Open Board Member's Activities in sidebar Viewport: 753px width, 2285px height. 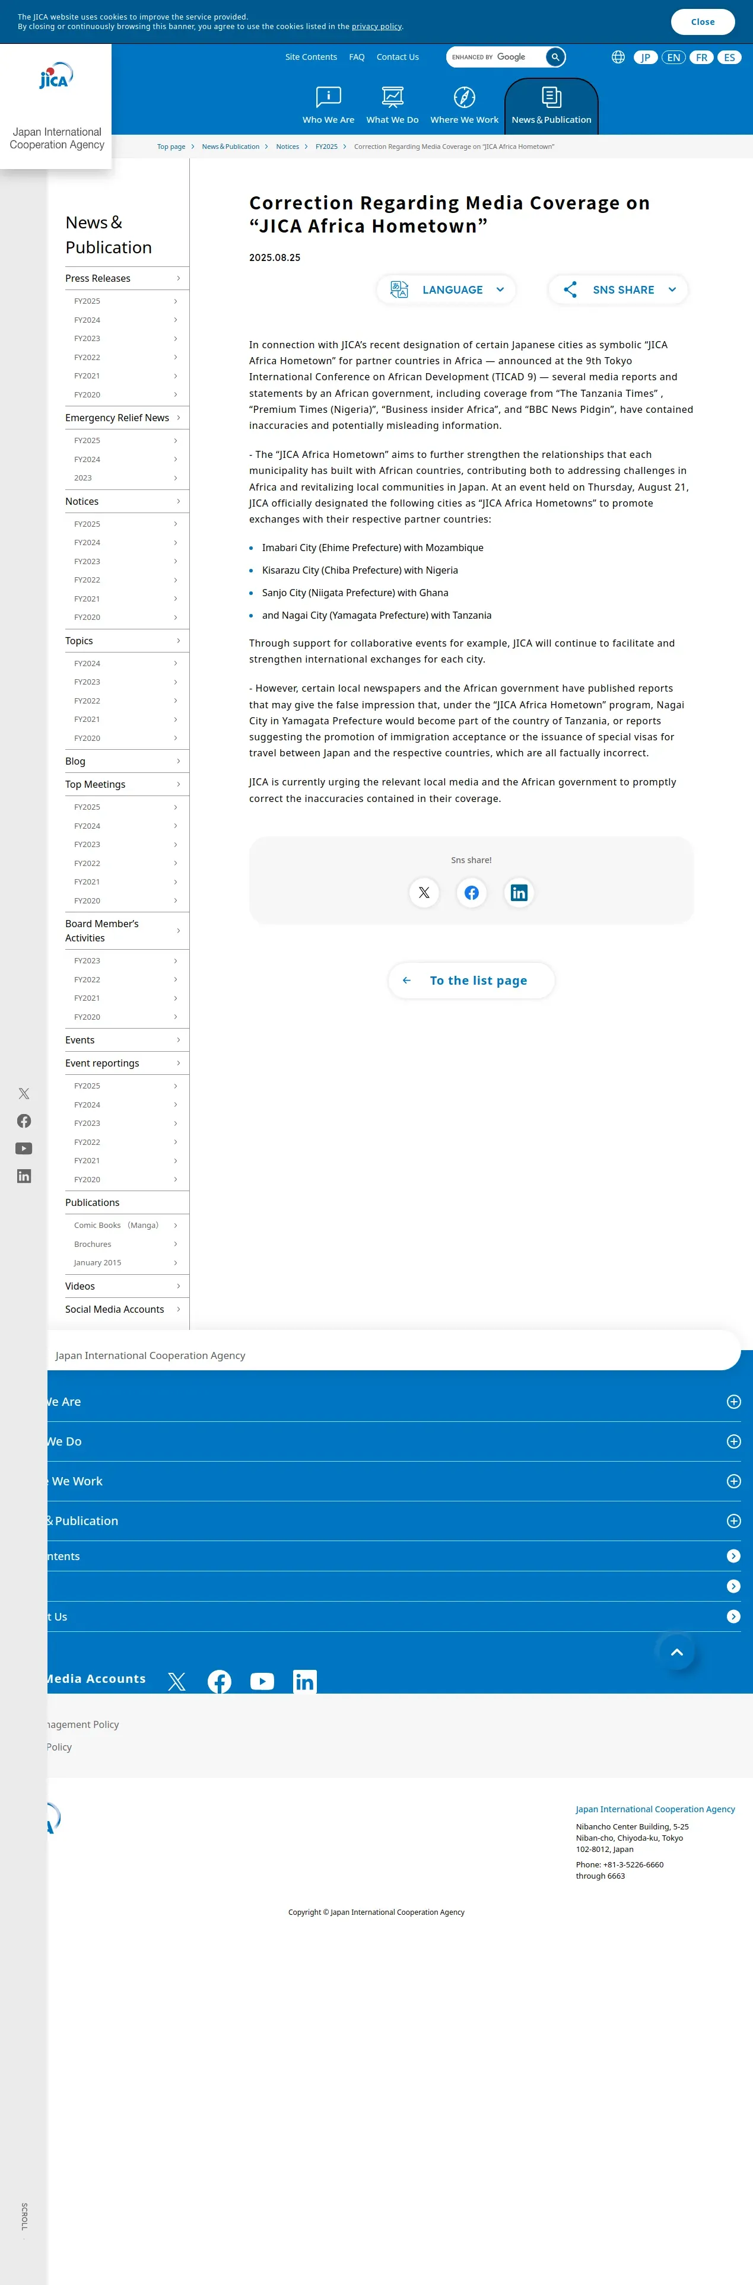[x=126, y=931]
